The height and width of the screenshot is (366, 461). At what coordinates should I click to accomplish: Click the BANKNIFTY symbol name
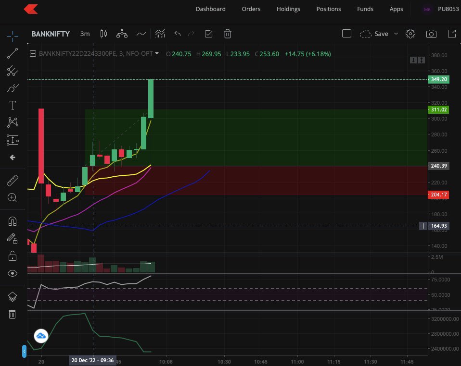tap(51, 34)
